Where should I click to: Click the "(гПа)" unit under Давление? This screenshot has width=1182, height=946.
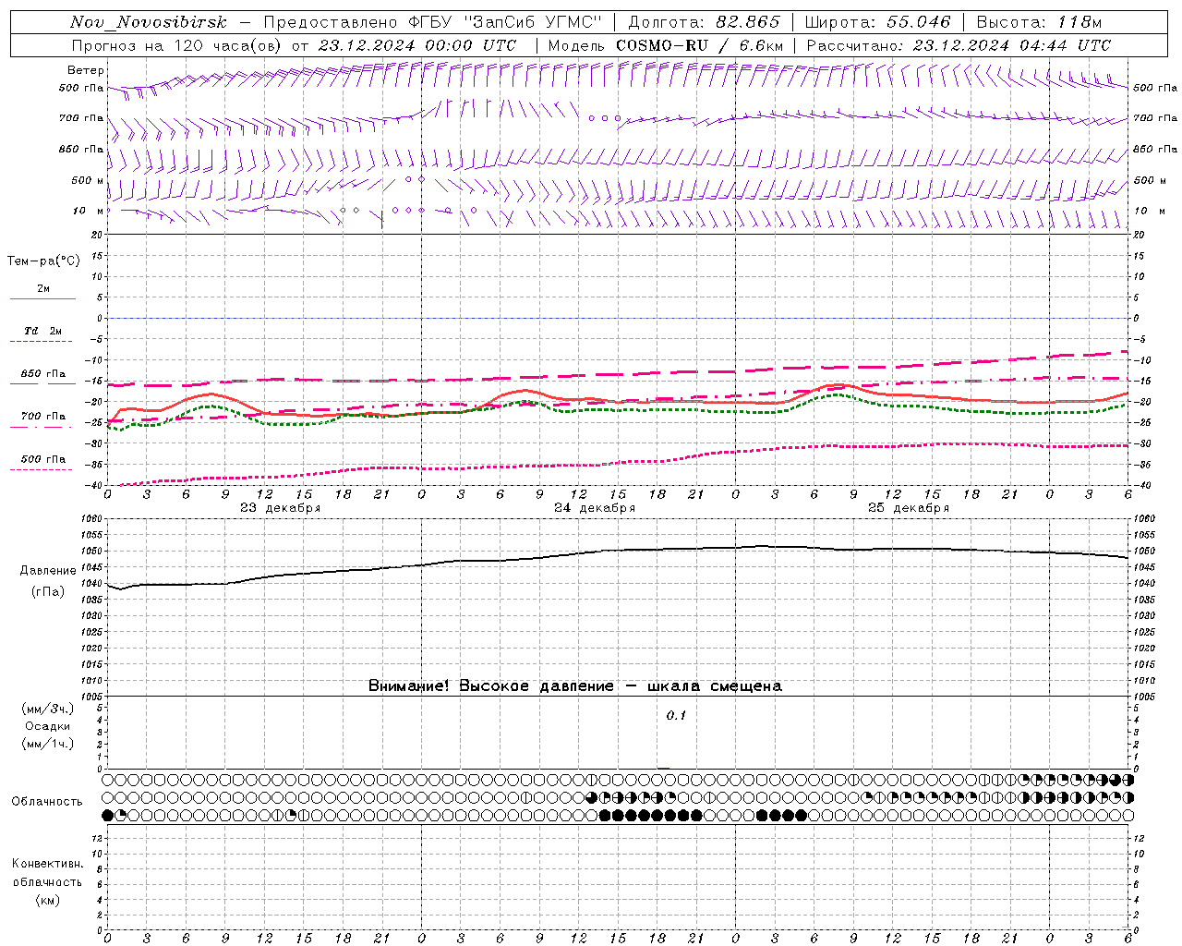point(48,592)
